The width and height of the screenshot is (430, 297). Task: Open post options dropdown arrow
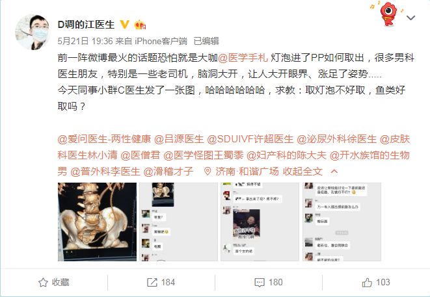coord(410,18)
